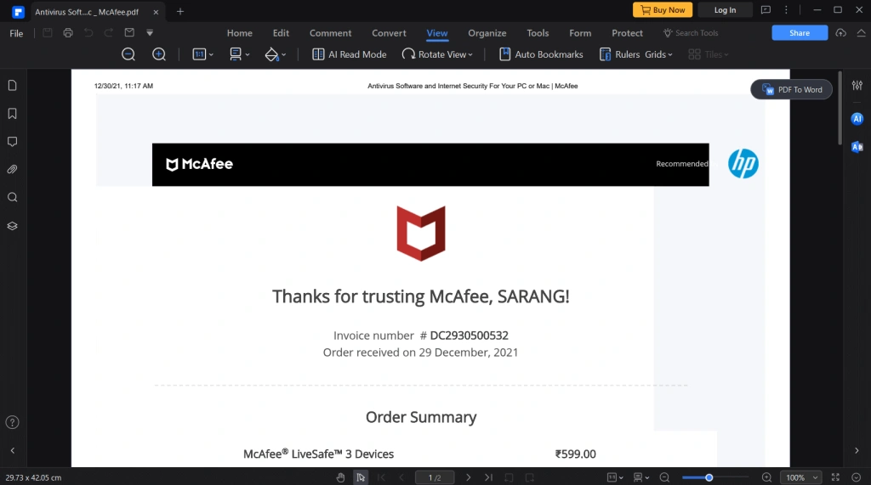Open the actual size view dropdown

click(x=202, y=54)
